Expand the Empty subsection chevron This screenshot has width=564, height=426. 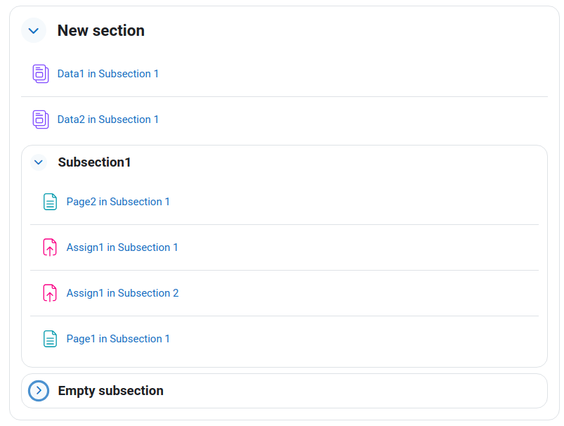point(39,391)
